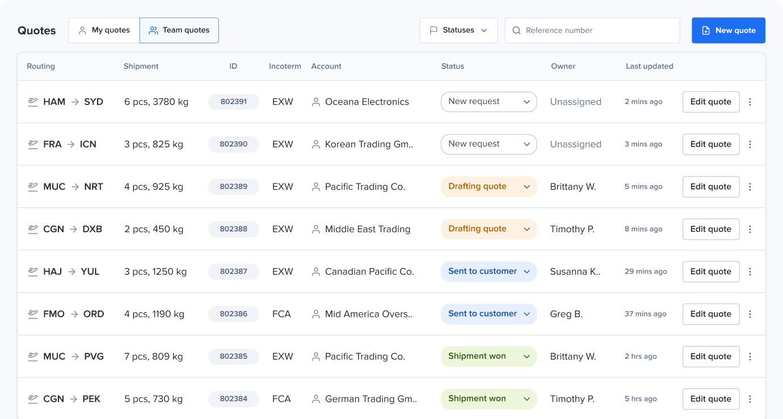
Task: Open kebab menu for HAM to SYD quote
Action: pyautogui.click(x=750, y=102)
